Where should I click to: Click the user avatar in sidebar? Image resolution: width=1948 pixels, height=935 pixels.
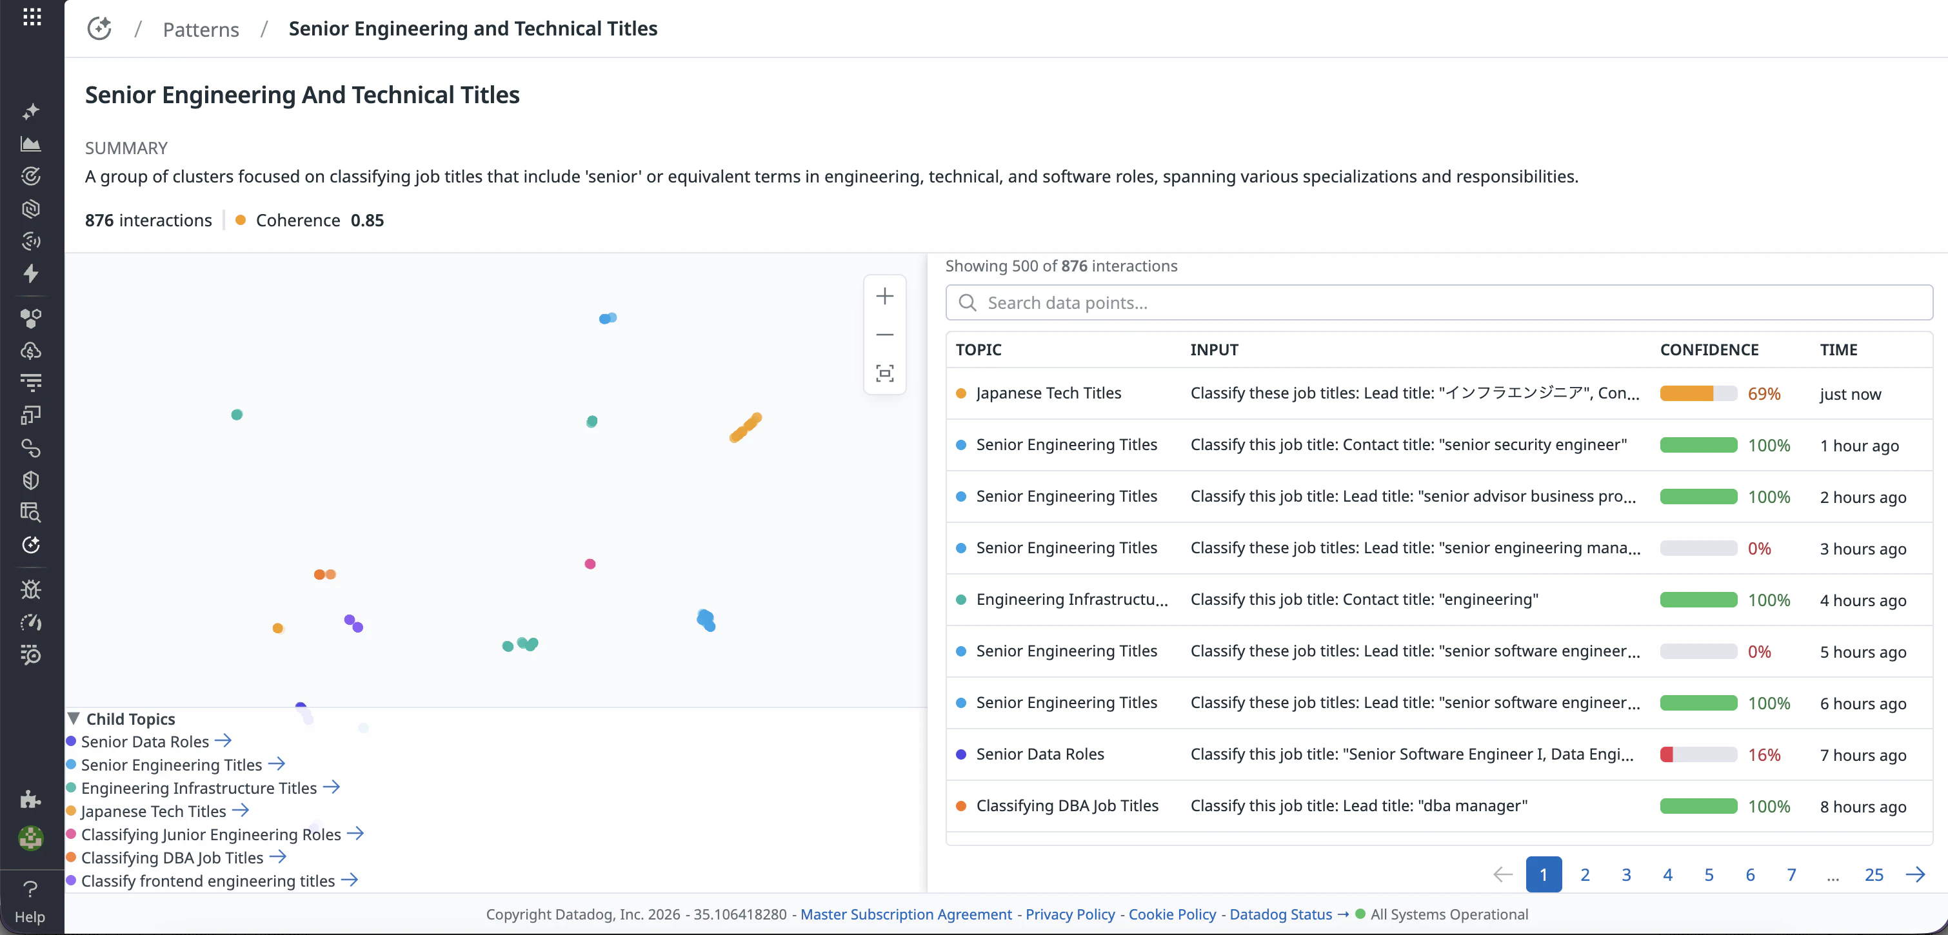[30, 838]
